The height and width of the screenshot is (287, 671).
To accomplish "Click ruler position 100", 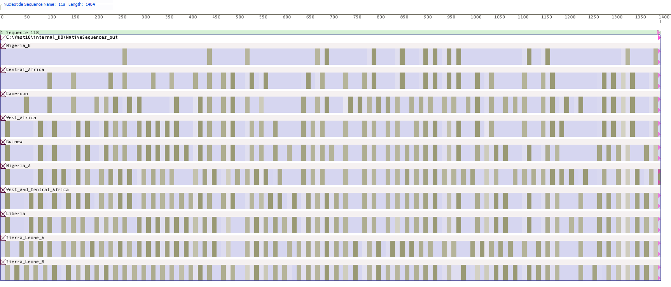I will point(52,17).
